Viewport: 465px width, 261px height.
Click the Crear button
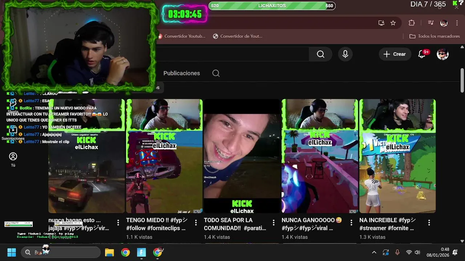(x=395, y=54)
